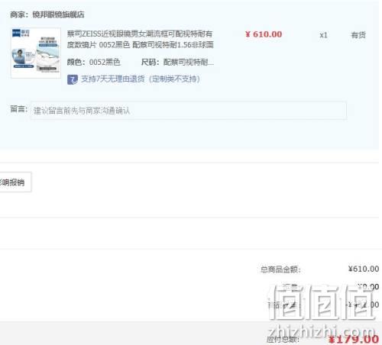The image size is (382, 345).
Task: Open the 蔡司ZEISS近视眼镜 product title link
Action: coord(141,39)
